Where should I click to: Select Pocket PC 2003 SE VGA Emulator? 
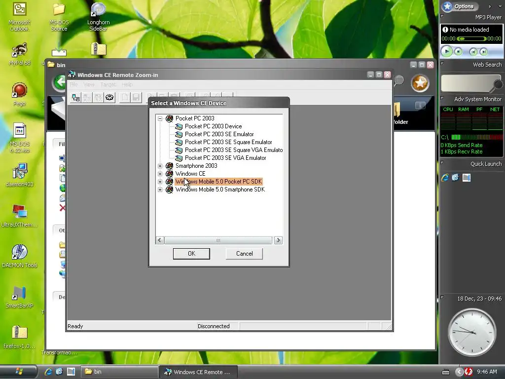click(225, 158)
